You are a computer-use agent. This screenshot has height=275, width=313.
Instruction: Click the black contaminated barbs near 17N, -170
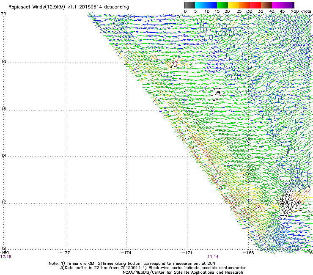(x=217, y=94)
